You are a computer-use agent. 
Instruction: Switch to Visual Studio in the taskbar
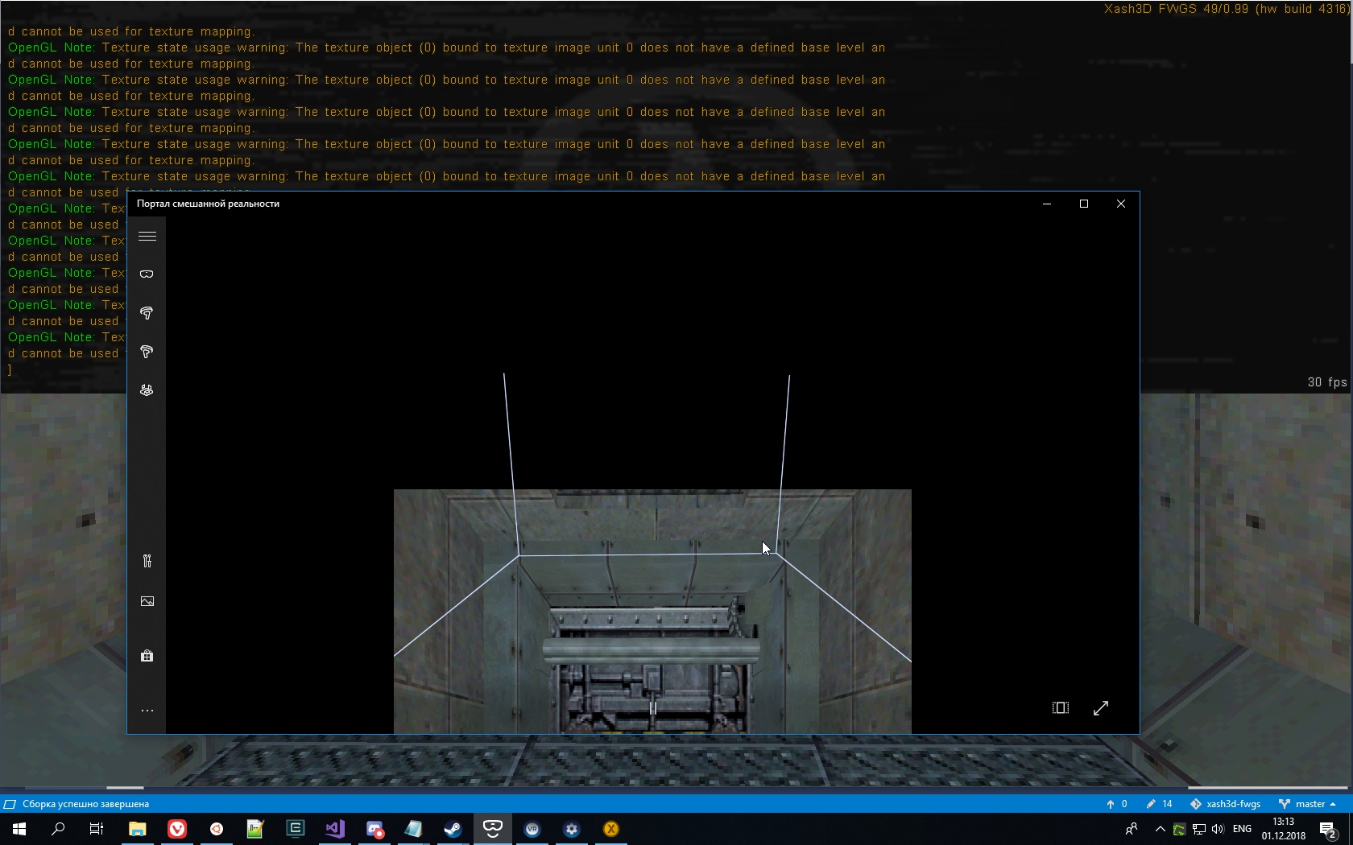pos(334,829)
